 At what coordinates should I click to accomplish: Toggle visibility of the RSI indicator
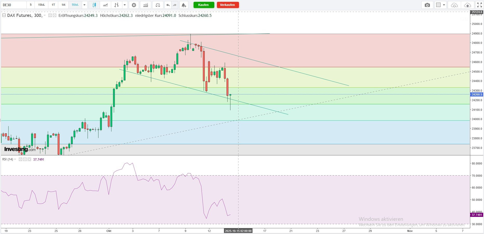(x=21, y=159)
